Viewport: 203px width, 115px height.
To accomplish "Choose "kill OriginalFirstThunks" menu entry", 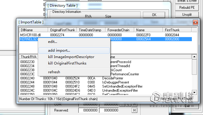I will 67,63.
